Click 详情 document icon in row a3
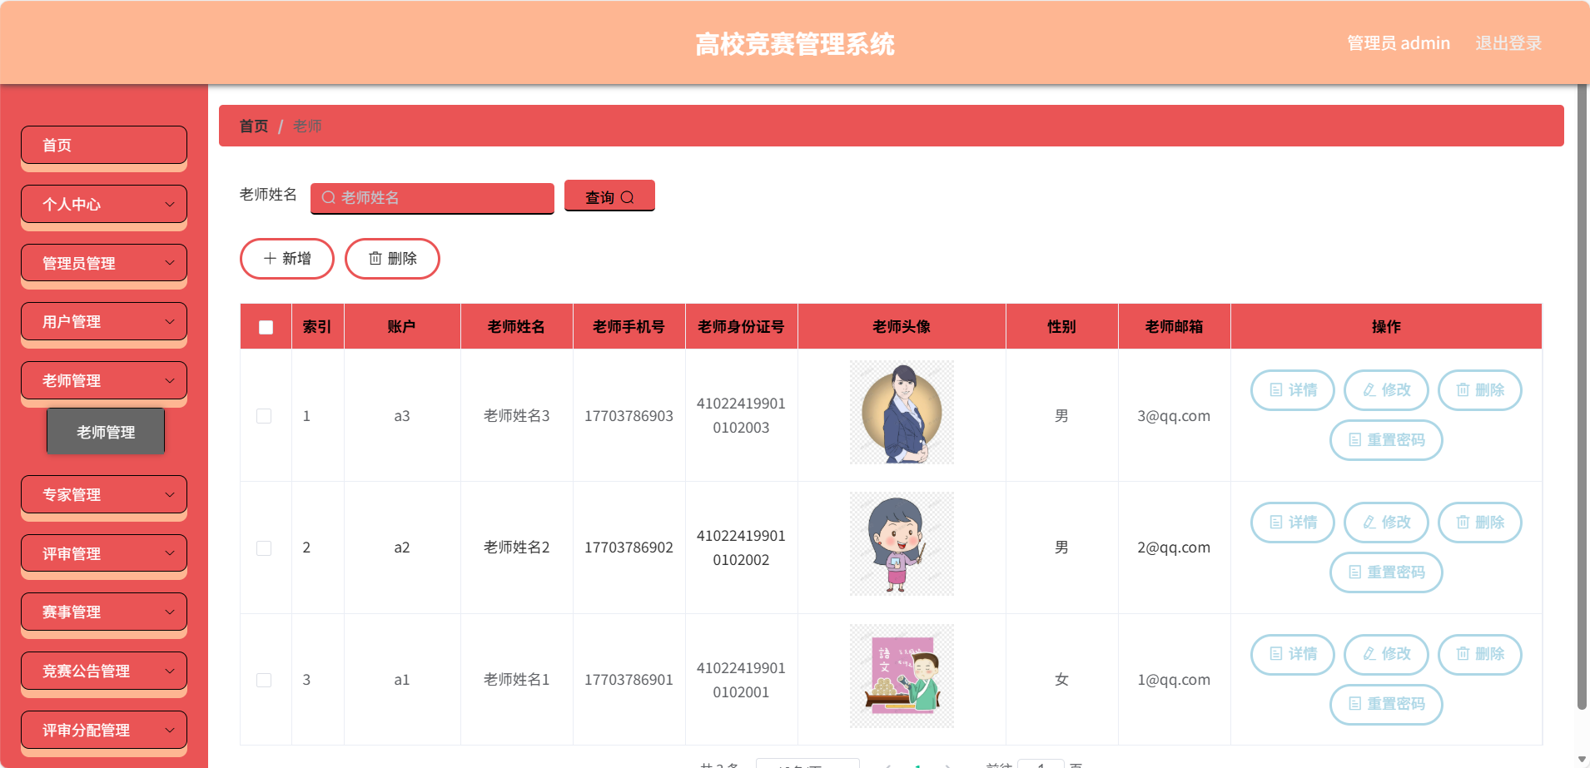The height and width of the screenshot is (768, 1590). tap(1276, 390)
